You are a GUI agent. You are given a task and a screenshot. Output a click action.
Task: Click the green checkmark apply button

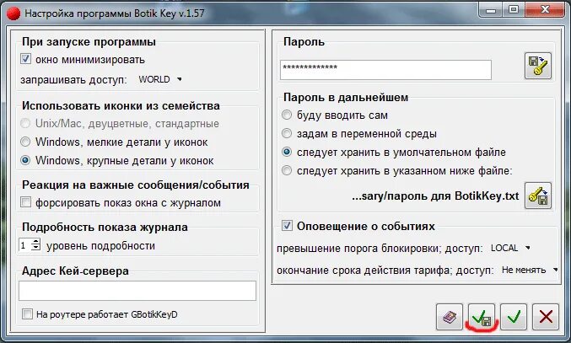pyautogui.click(x=514, y=317)
